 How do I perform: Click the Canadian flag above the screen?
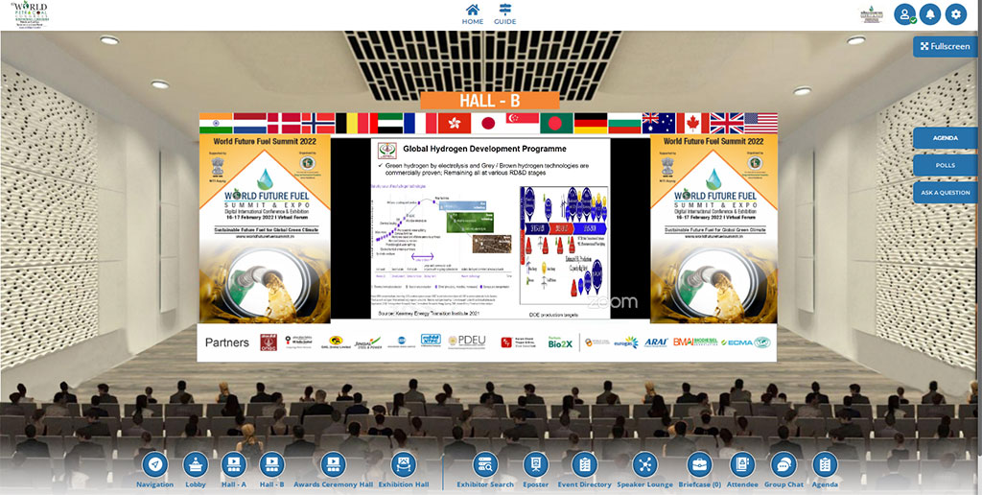pos(692,124)
